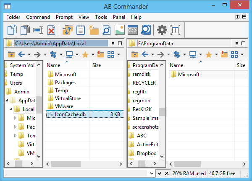Open the Prompt menu
The width and height of the screenshot is (252, 181).
(64, 17)
